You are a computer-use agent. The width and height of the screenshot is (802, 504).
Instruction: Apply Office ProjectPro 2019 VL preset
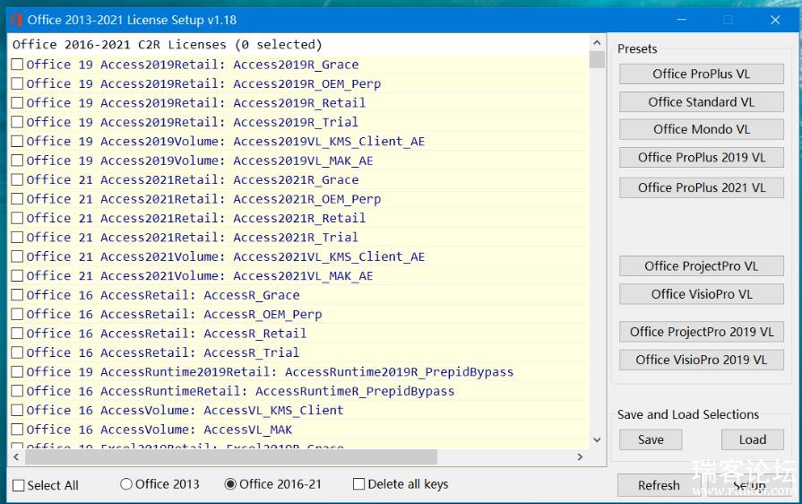coord(702,332)
